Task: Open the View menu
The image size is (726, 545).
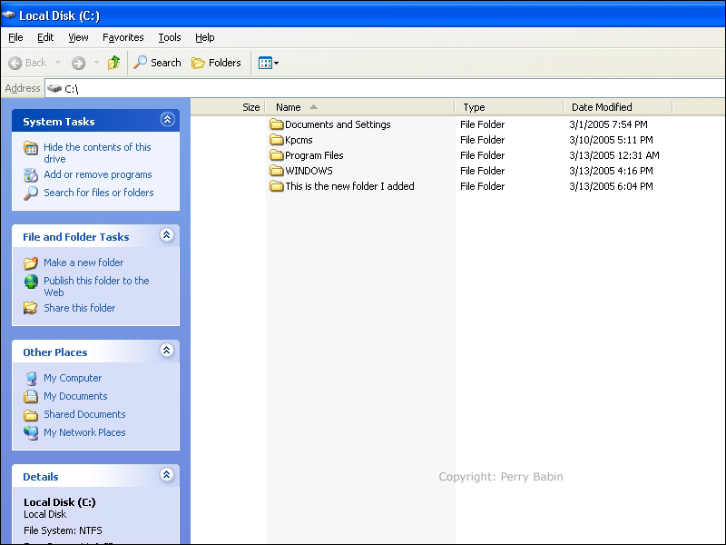Action: point(78,37)
